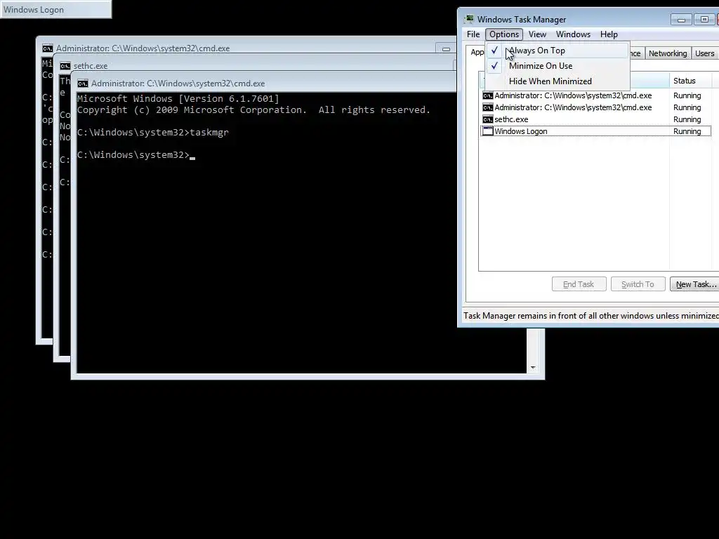719x539 pixels.
Task: Click the Task Manager title bar icon
Action: pyautogui.click(x=469, y=19)
